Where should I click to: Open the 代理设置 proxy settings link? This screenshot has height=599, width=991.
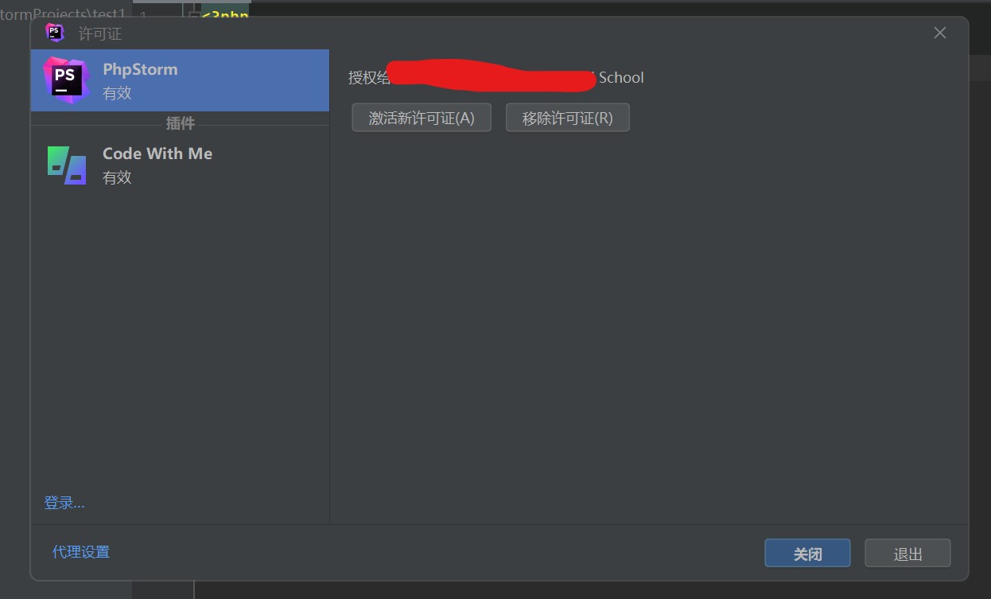pos(81,551)
